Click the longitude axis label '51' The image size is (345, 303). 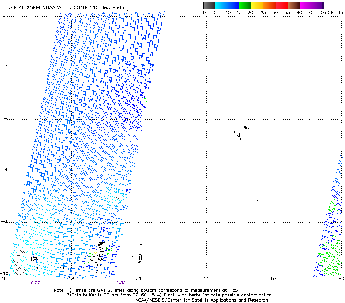tap(138, 279)
